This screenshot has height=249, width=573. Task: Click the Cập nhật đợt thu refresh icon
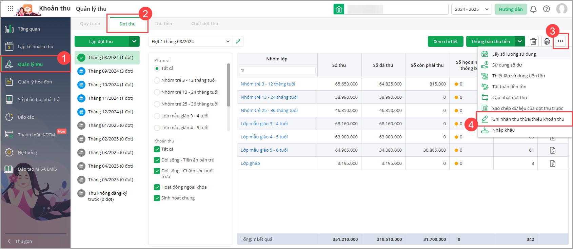pyautogui.click(x=485, y=97)
